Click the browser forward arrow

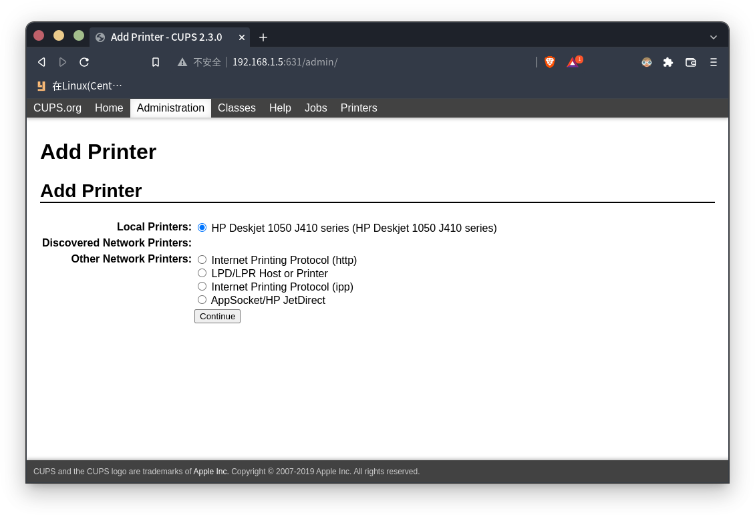tap(63, 62)
